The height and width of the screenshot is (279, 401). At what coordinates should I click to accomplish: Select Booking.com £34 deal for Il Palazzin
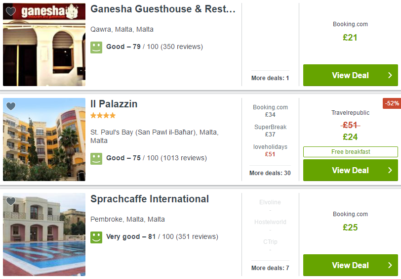[x=270, y=111]
